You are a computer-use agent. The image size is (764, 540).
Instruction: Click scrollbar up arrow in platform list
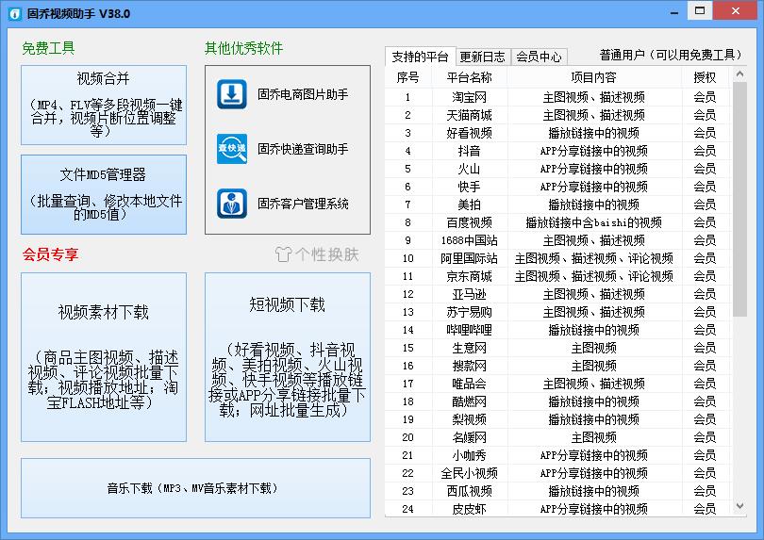pyautogui.click(x=739, y=74)
